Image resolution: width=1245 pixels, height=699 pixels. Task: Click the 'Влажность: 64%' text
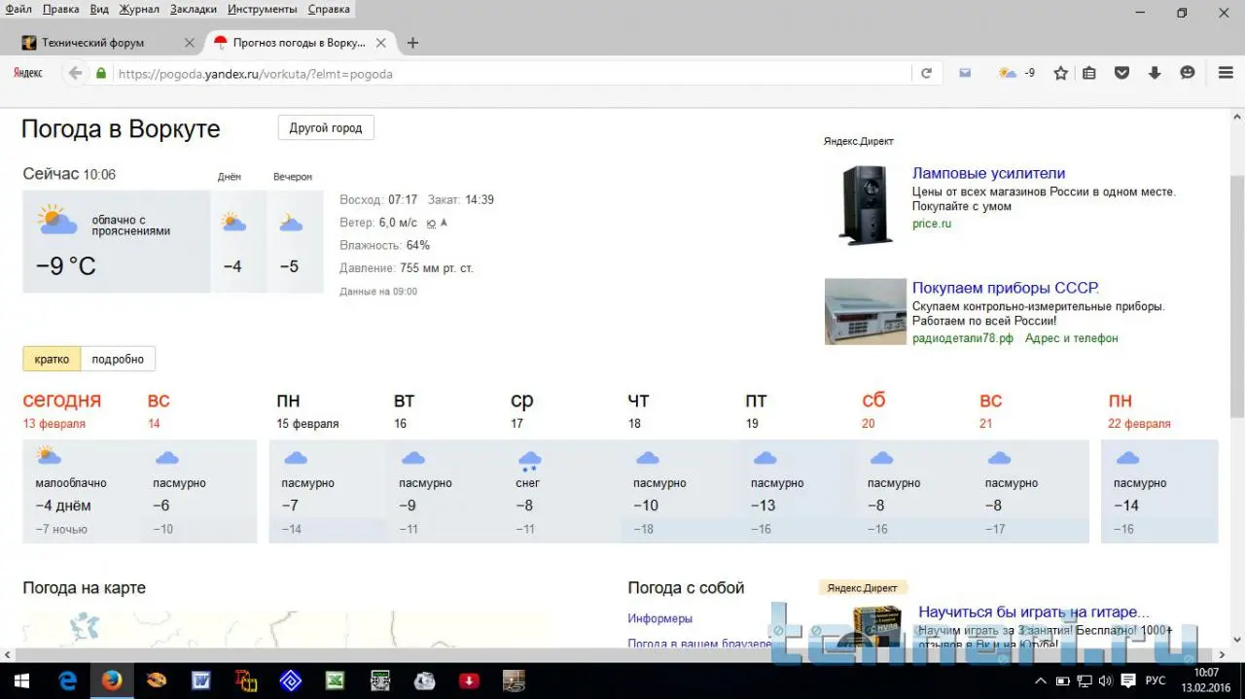384,245
